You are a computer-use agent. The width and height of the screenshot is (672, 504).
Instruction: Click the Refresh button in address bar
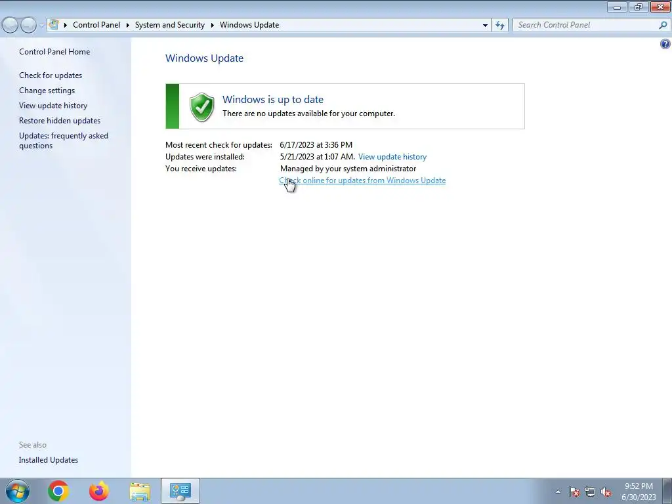(499, 25)
